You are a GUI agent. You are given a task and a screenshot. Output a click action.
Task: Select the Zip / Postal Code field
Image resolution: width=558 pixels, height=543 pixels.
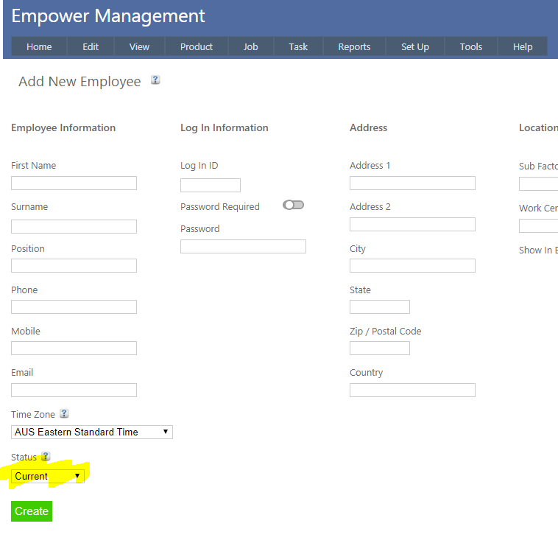tap(379, 348)
